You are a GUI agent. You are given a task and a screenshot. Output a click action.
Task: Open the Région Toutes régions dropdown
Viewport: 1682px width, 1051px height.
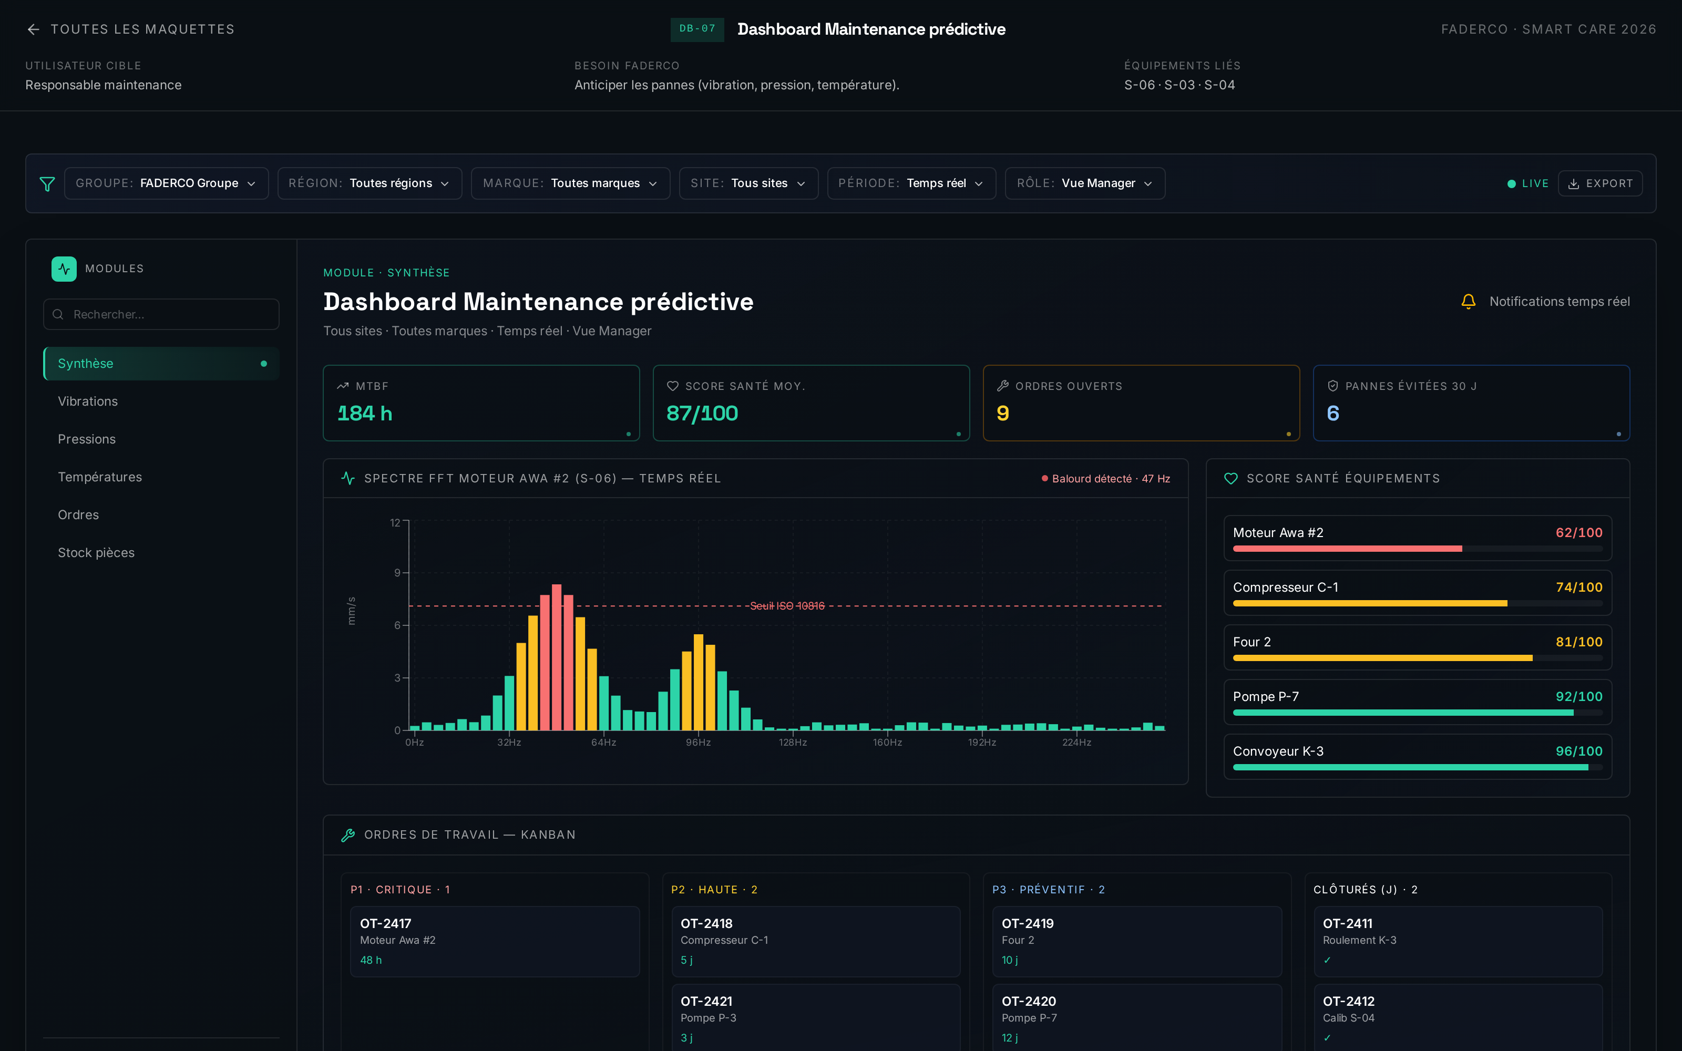pyautogui.click(x=370, y=183)
